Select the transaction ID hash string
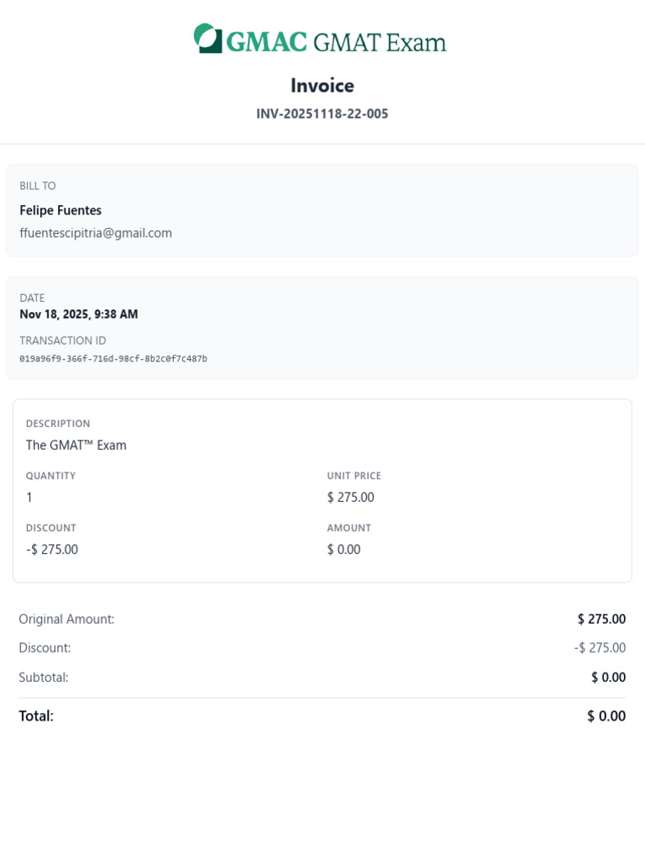The image size is (645, 861). [x=113, y=358]
